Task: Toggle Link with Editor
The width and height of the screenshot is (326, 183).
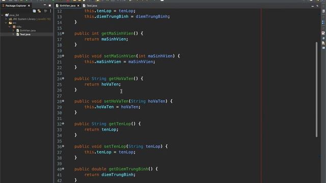Action: tap(39, 11)
